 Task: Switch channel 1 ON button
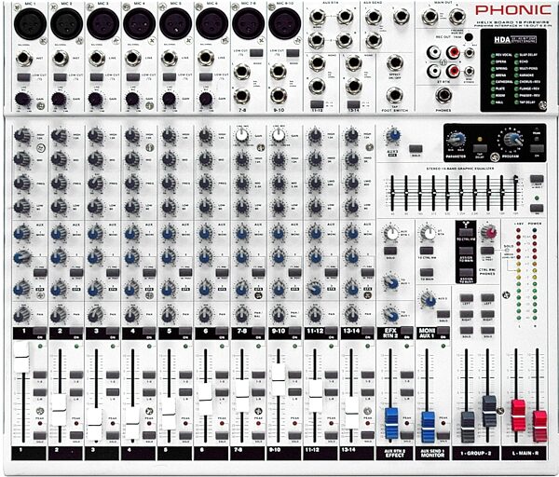coord(39,331)
